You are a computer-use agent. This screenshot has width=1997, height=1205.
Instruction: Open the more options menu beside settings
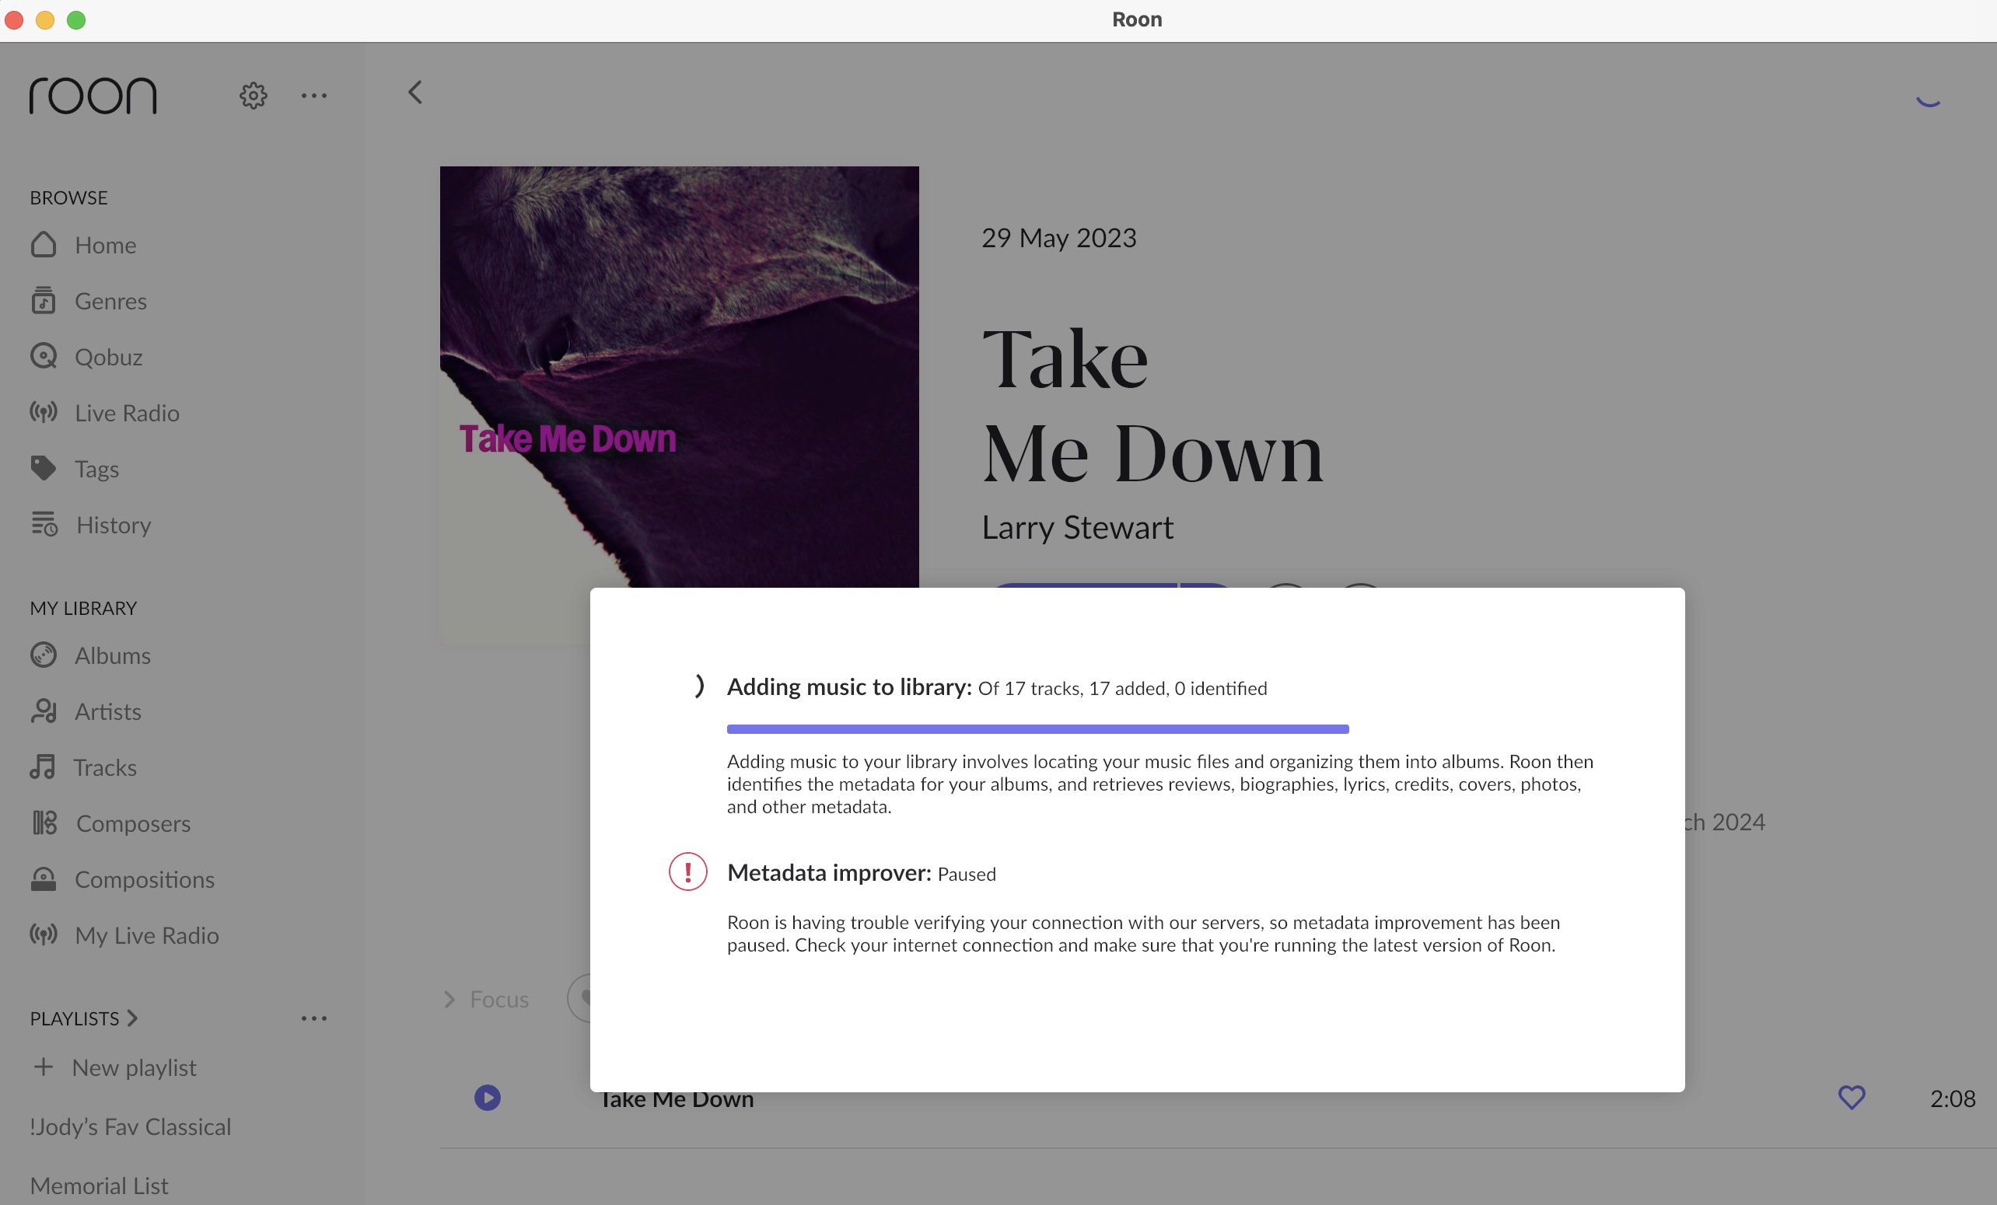tap(313, 96)
